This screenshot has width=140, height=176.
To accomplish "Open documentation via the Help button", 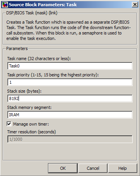I will pos(123,168).
